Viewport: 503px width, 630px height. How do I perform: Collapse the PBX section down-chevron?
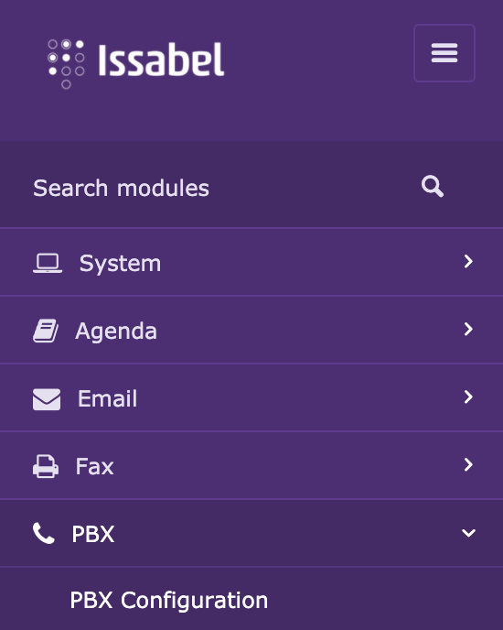pyautogui.click(x=468, y=533)
